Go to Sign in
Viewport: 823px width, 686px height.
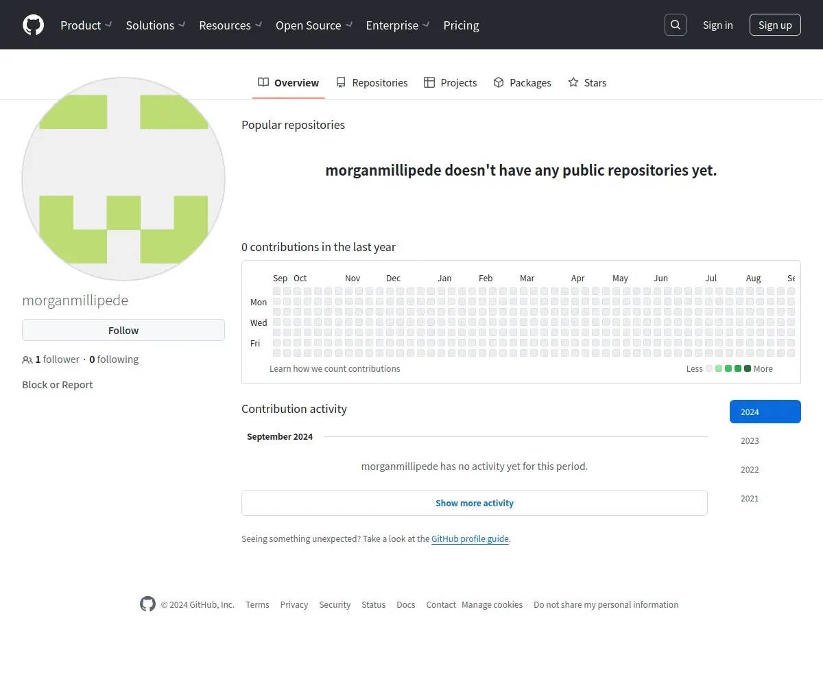[717, 25]
